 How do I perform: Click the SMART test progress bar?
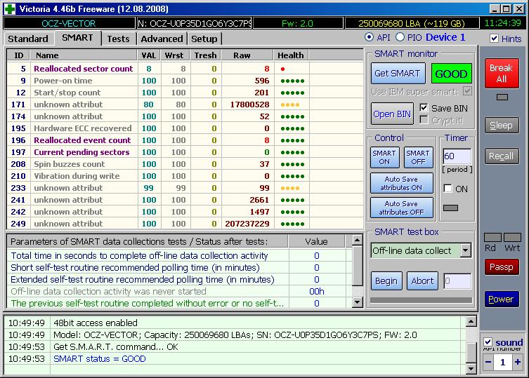(421, 300)
